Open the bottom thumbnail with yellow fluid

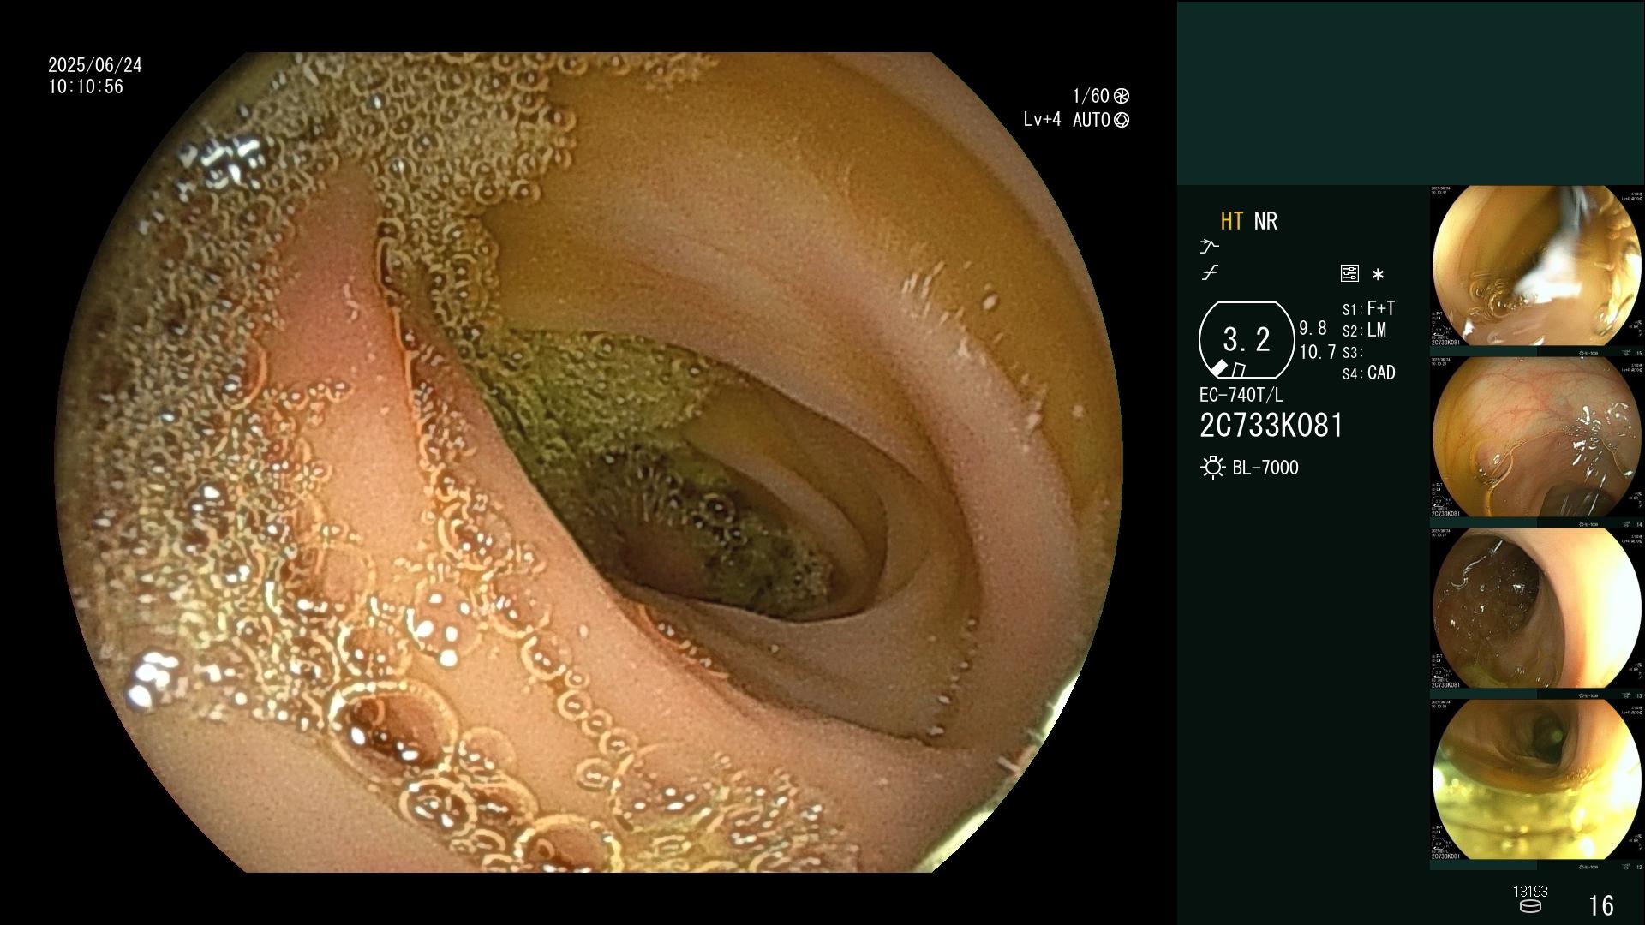click(x=1537, y=780)
